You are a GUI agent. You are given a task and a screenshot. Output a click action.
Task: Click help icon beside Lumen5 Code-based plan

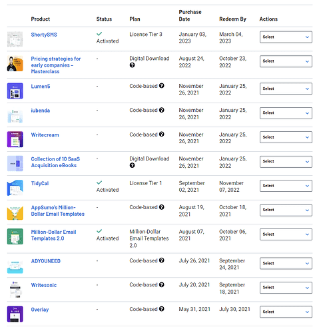(162, 86)
